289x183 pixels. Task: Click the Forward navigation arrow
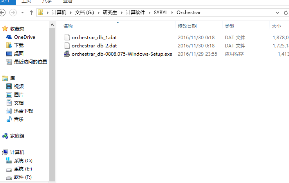pyautogui.click(x=13, y=13)
